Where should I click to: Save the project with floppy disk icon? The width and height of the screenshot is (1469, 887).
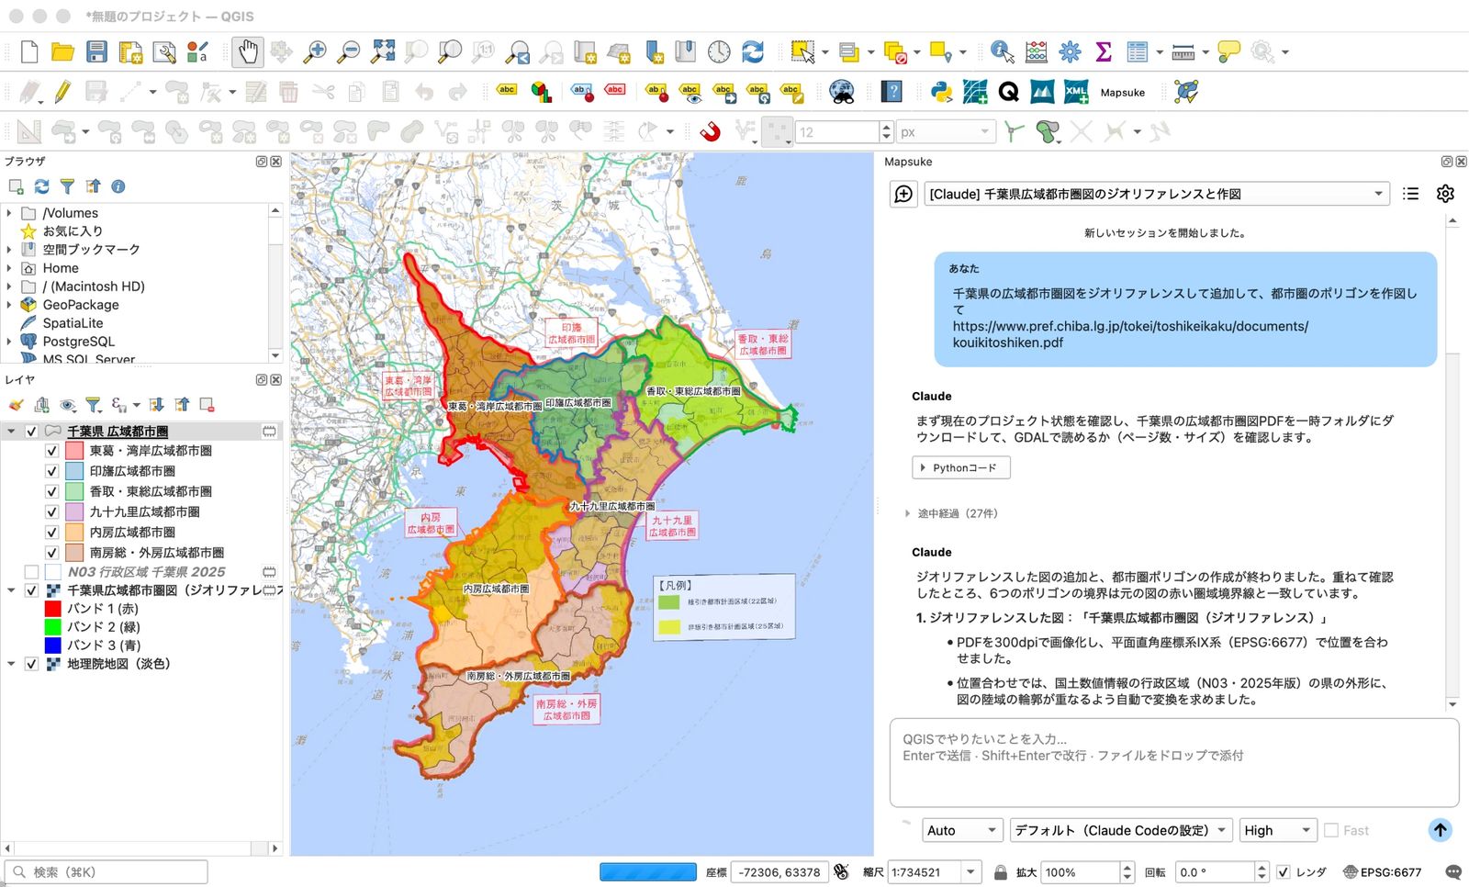(96, 51)
